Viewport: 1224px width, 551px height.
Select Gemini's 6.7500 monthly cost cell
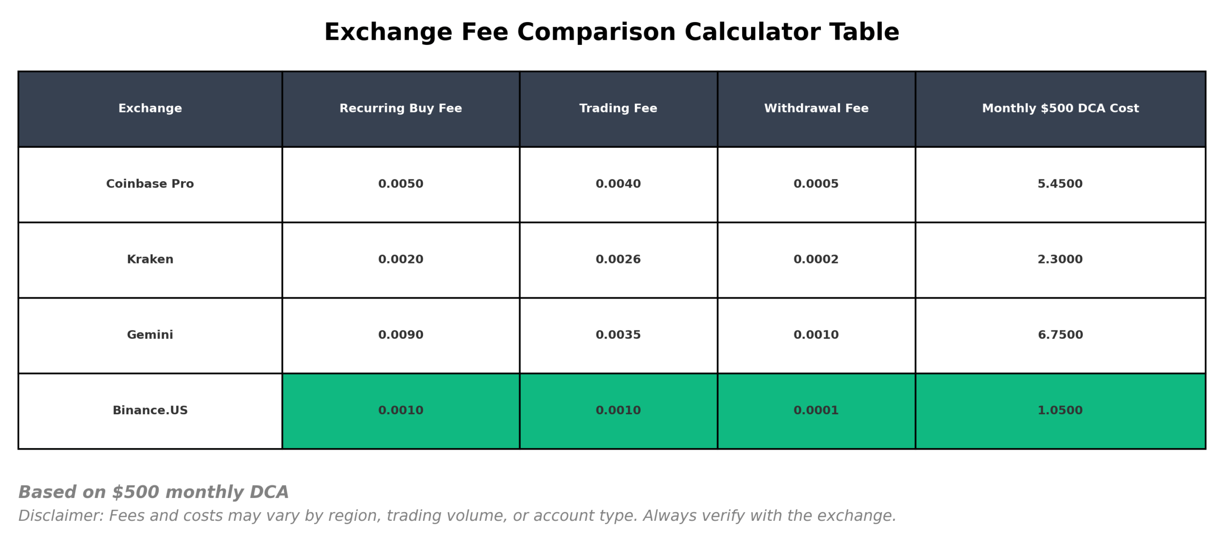tap(1060, 335)
